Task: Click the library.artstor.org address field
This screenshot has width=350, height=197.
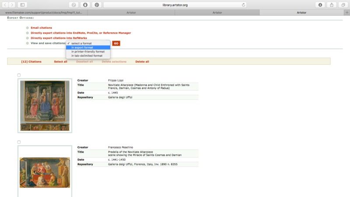Action: [x=175, y=5]
